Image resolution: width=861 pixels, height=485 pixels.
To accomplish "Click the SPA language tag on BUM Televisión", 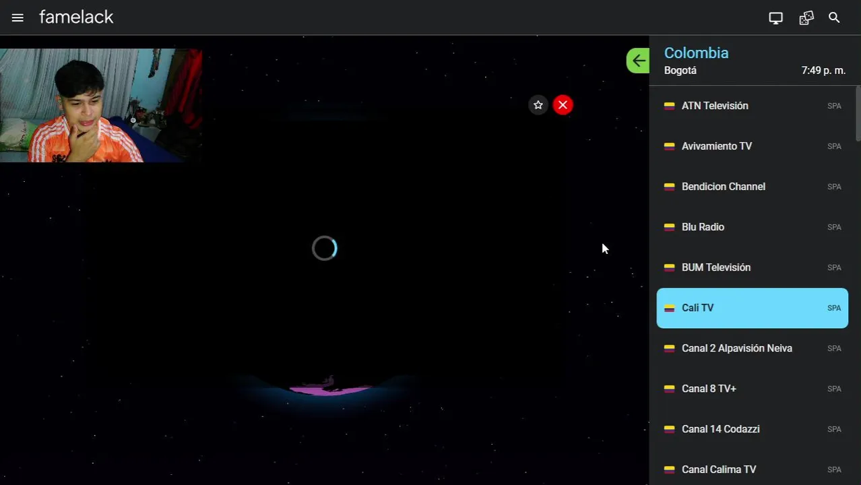I will pyautogui.click(x=834, y=267).
